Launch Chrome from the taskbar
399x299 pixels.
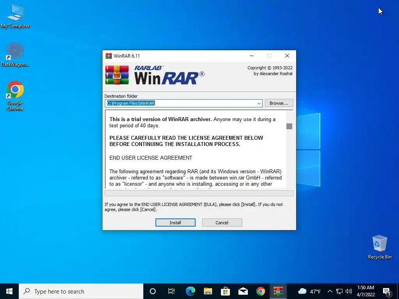pyautogui.click(x=260, y=291)
